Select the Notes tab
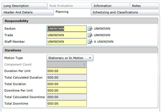The height and width of the screenshot is (112, 161). [x=144, y=6]
